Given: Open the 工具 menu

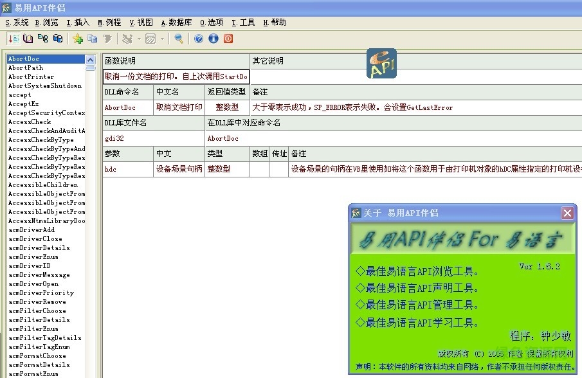Looking at the screenshot, I should 243,21.
